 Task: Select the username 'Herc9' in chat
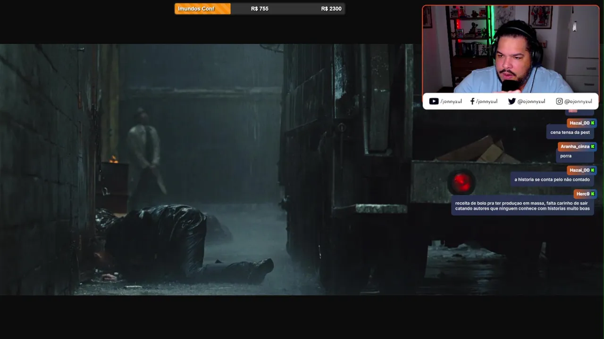pos(583,194)
